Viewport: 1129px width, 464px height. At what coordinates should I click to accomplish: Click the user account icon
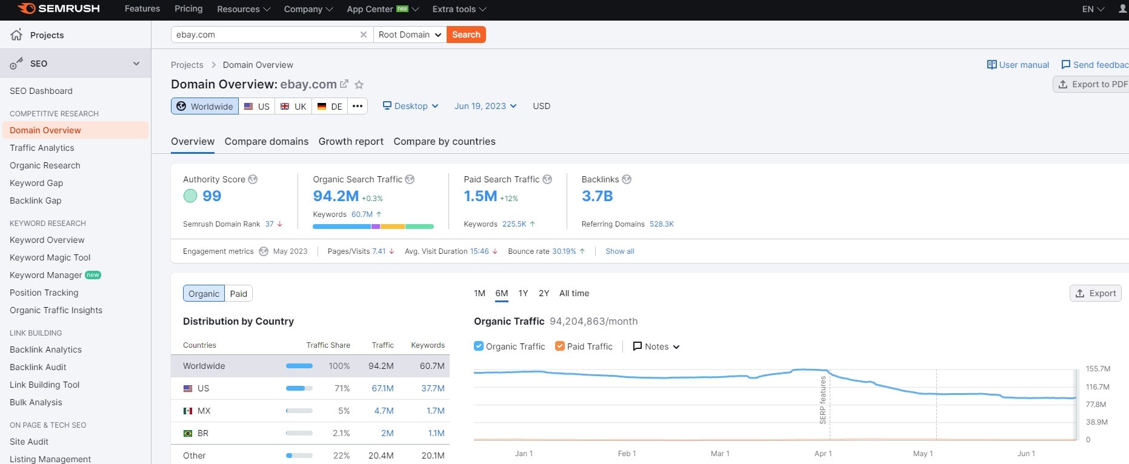coord(1122,8)
